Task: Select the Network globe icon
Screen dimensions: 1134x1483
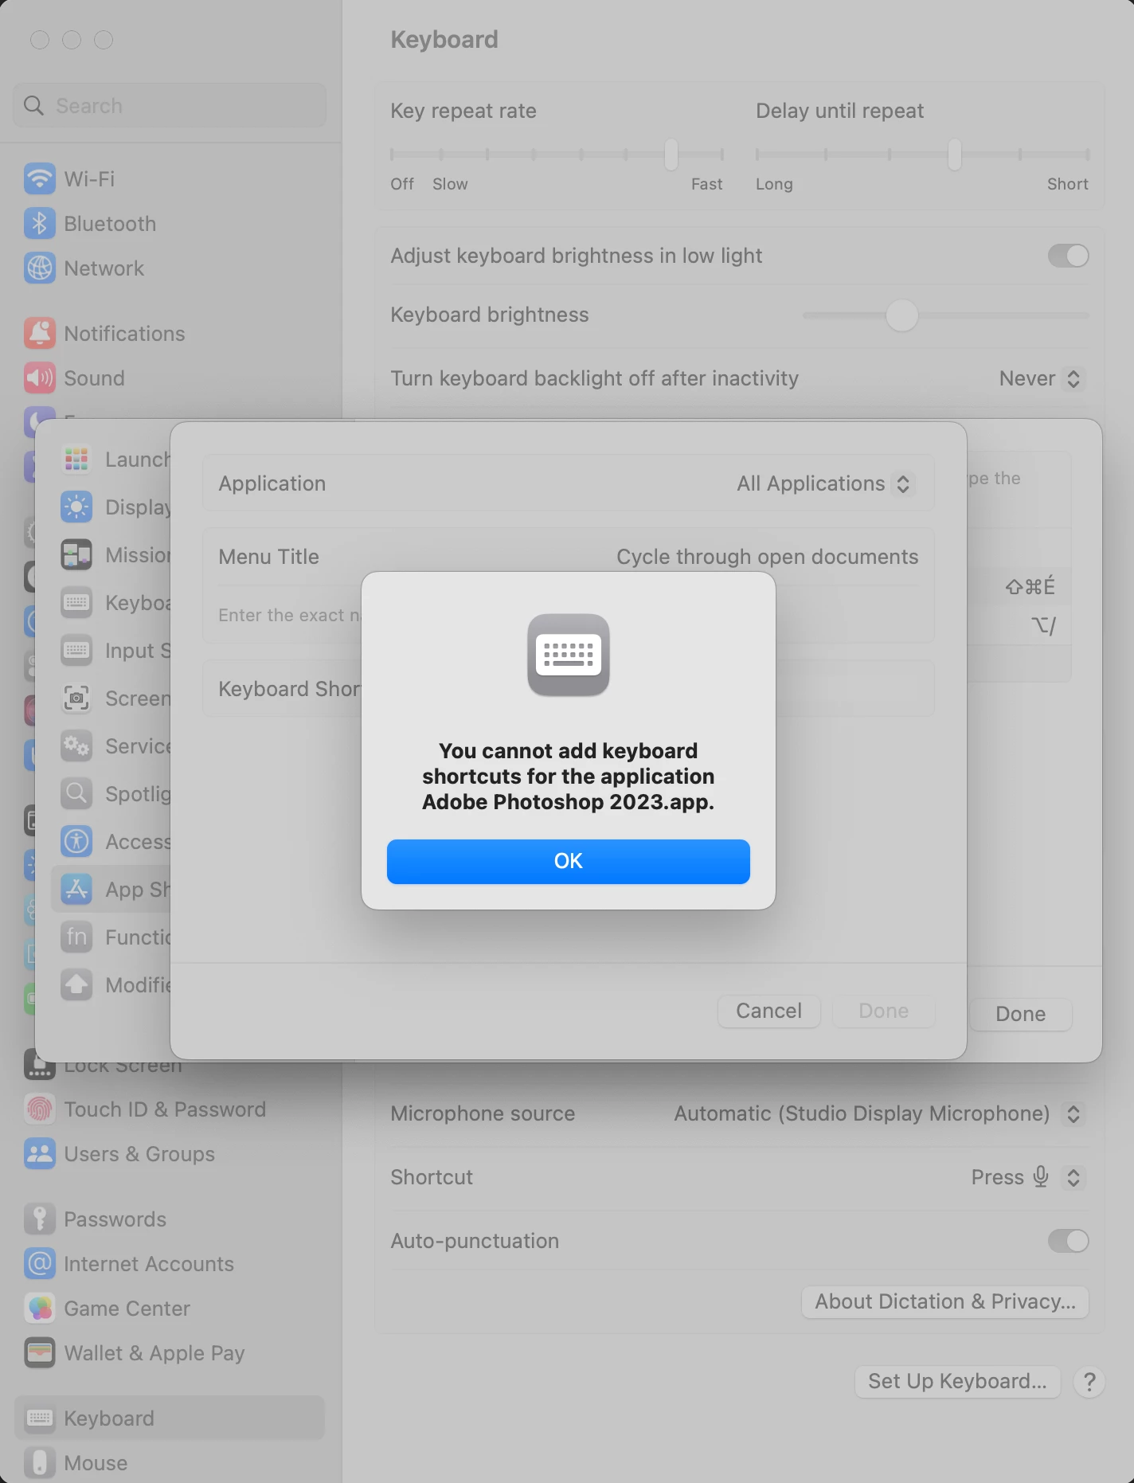Action: coord(40,268)
